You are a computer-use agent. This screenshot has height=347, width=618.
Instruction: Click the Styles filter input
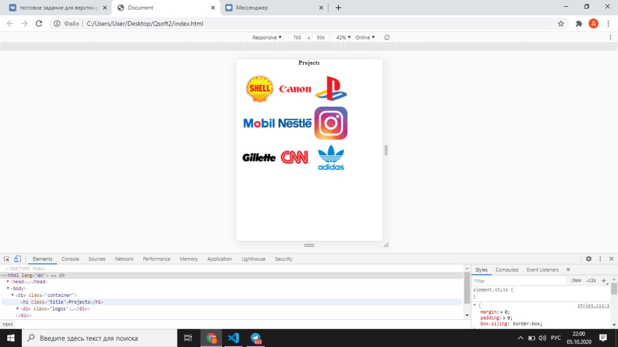click(519, 280)
